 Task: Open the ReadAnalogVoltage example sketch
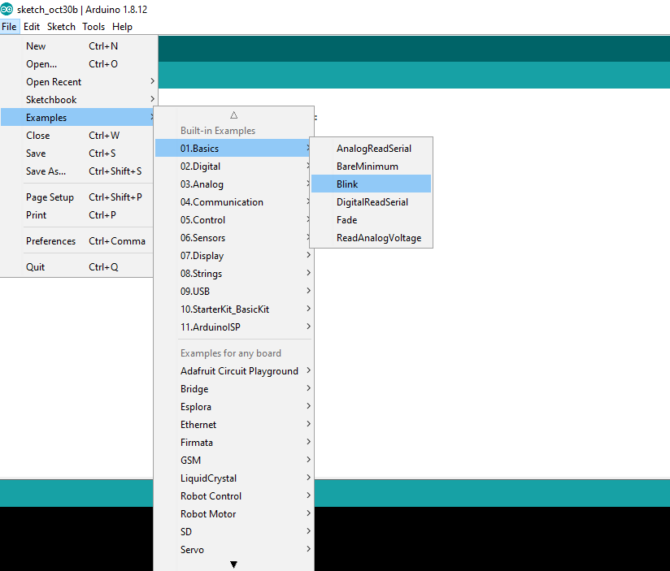click(371, 238)
